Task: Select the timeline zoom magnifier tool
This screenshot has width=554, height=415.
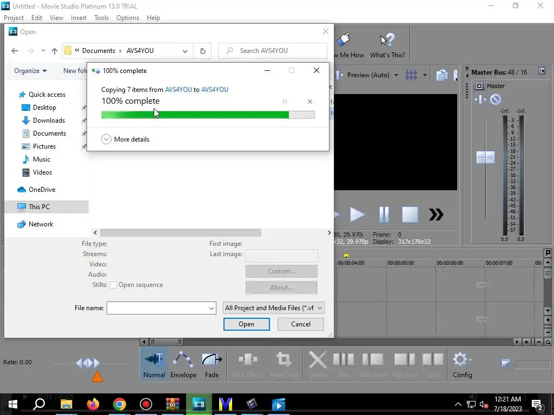Action: point(548,342)
